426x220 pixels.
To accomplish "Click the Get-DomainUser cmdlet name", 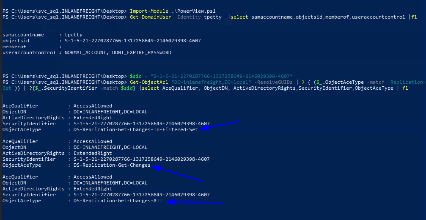I will (x=149, y=16).
